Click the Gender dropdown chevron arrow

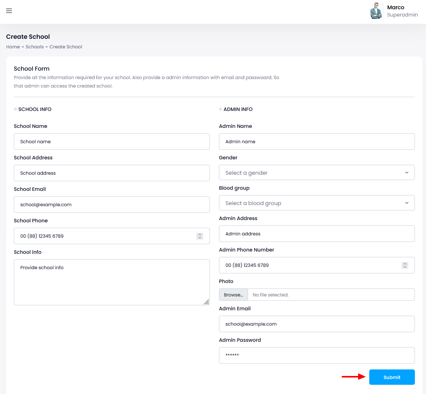[407, 173]
